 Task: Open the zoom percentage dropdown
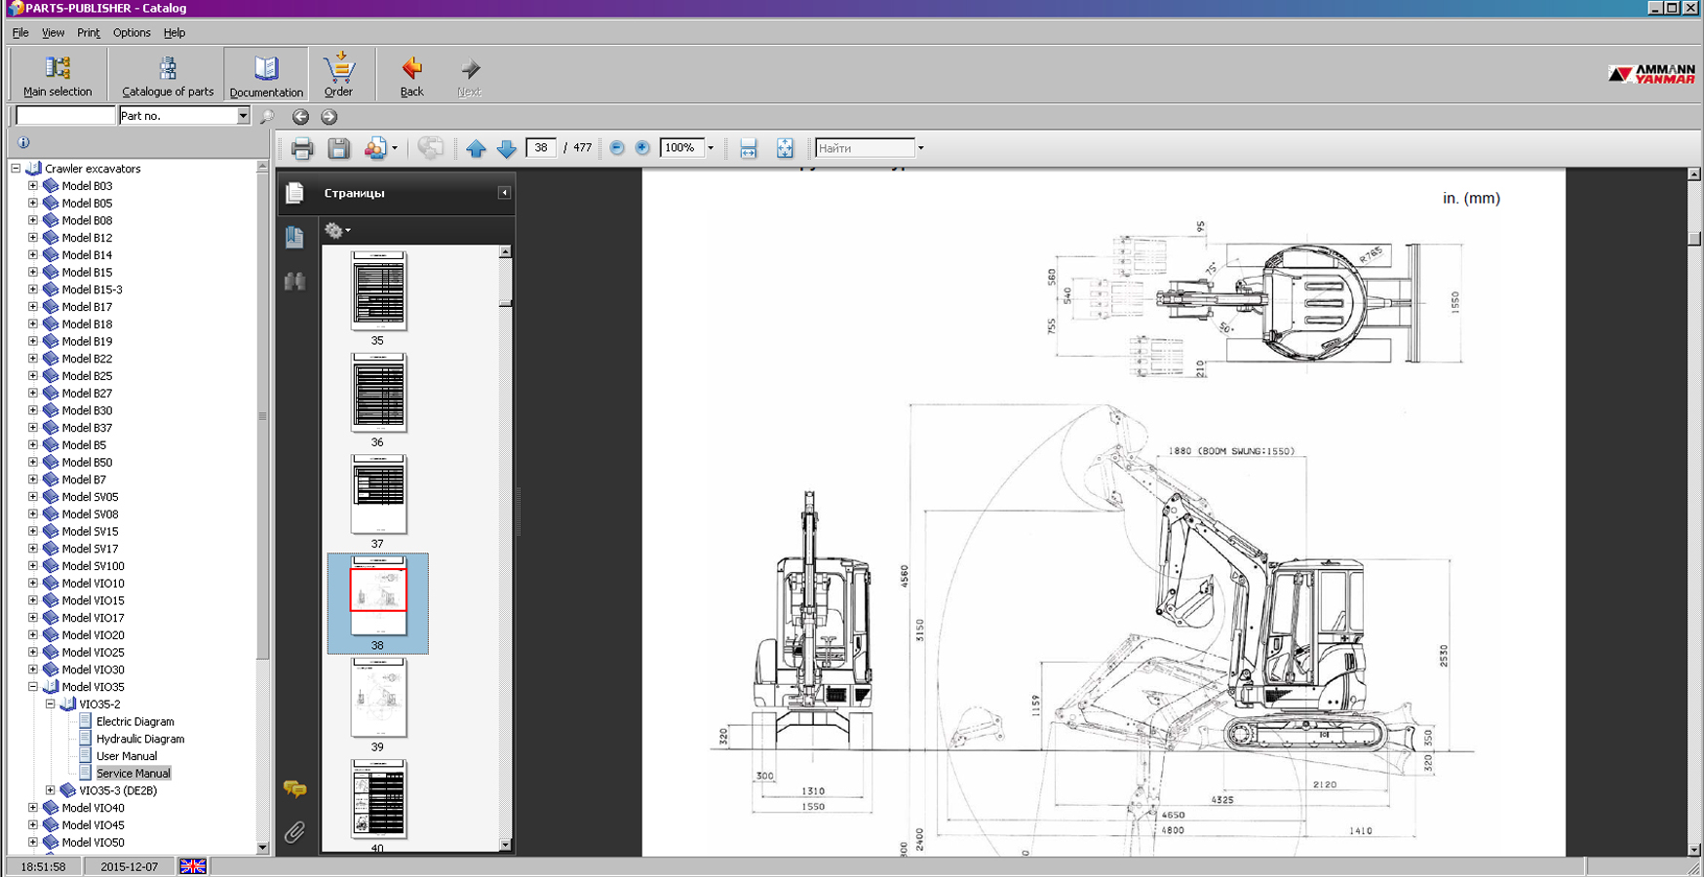(x=711, y=148)
